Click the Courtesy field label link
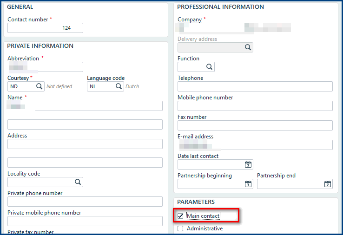 (x=18, y=78)
